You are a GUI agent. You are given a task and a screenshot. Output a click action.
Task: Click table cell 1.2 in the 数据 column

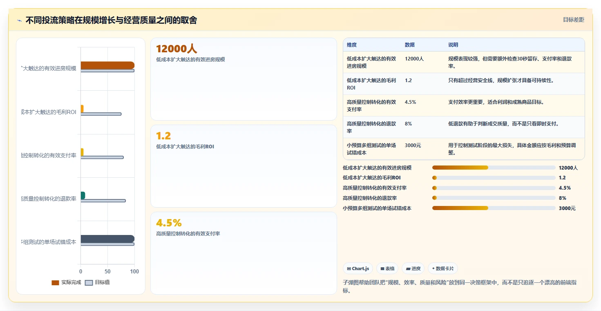click(x=408, y=81)
